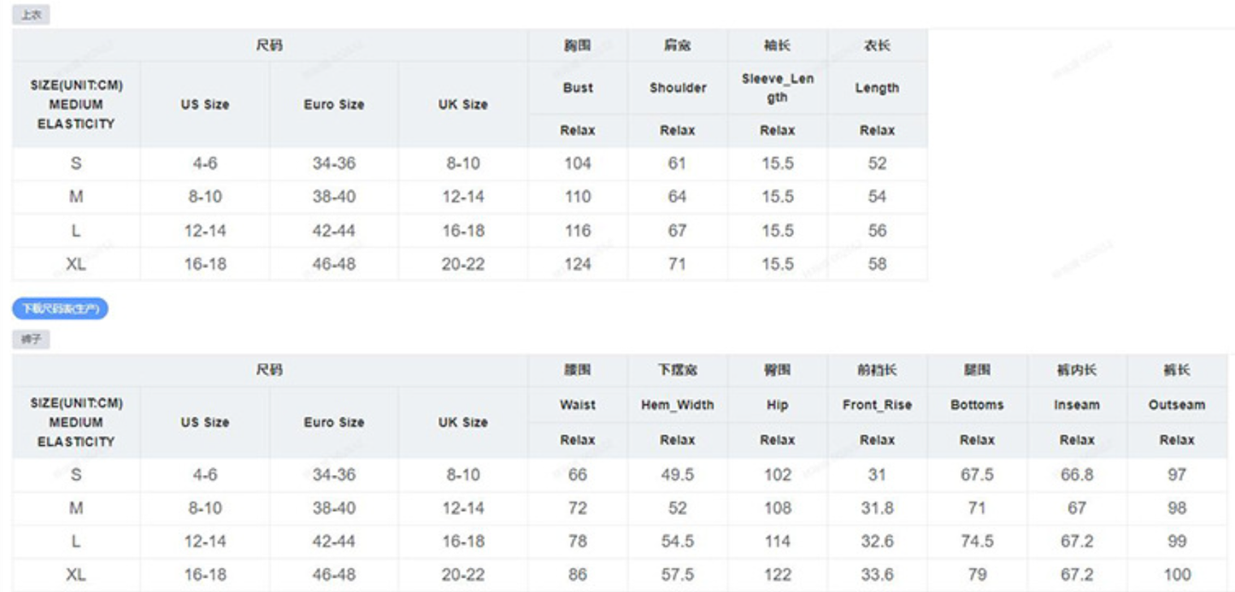Click the 124 bust value for XL
Viewport: 1235px width, 592px height.
click(578, 264)
